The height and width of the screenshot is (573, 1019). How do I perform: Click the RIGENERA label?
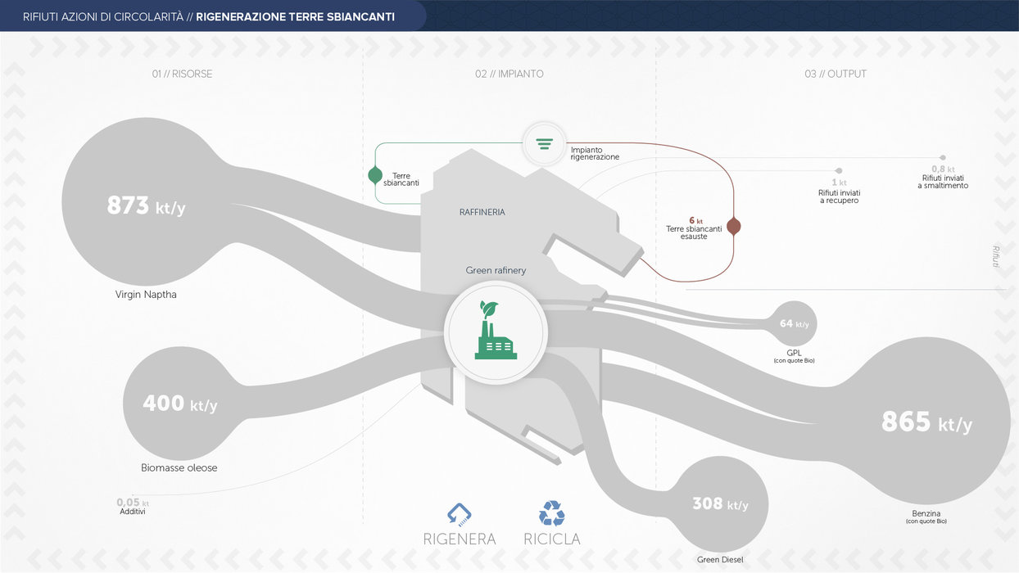(x=460, y=539)
